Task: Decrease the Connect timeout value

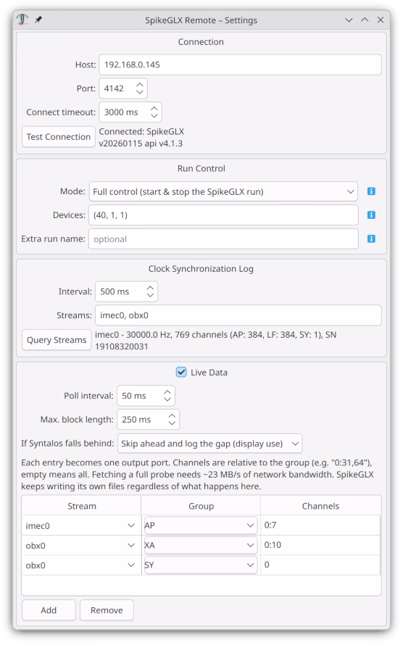Action: click(x=154, y=117)
